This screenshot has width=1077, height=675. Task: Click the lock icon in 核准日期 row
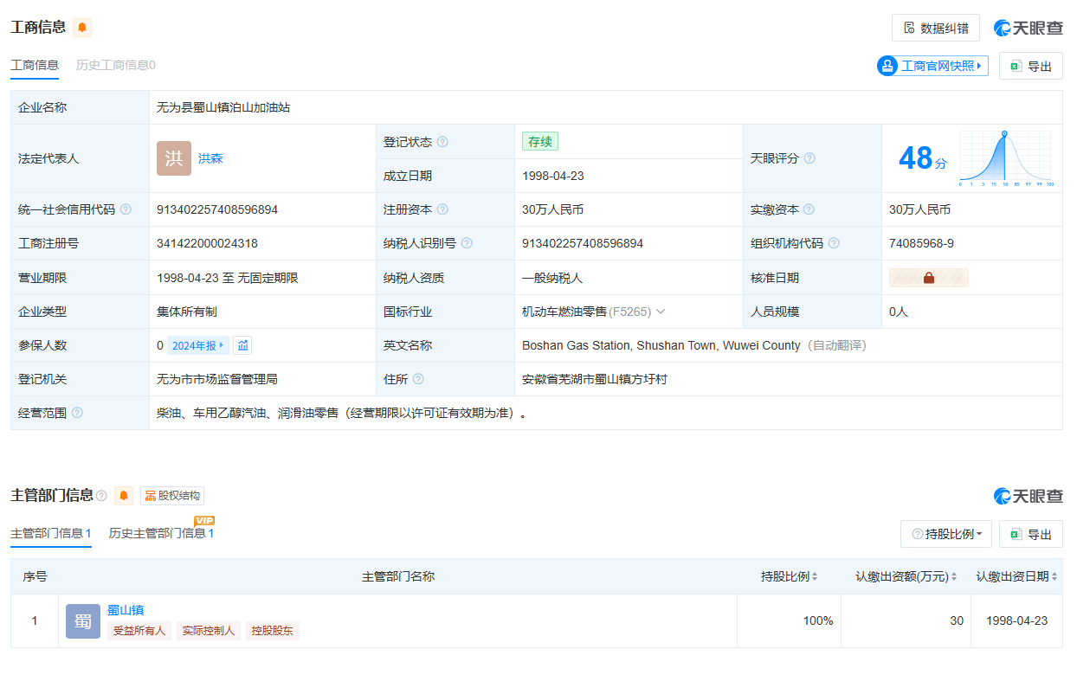[928, 278]
